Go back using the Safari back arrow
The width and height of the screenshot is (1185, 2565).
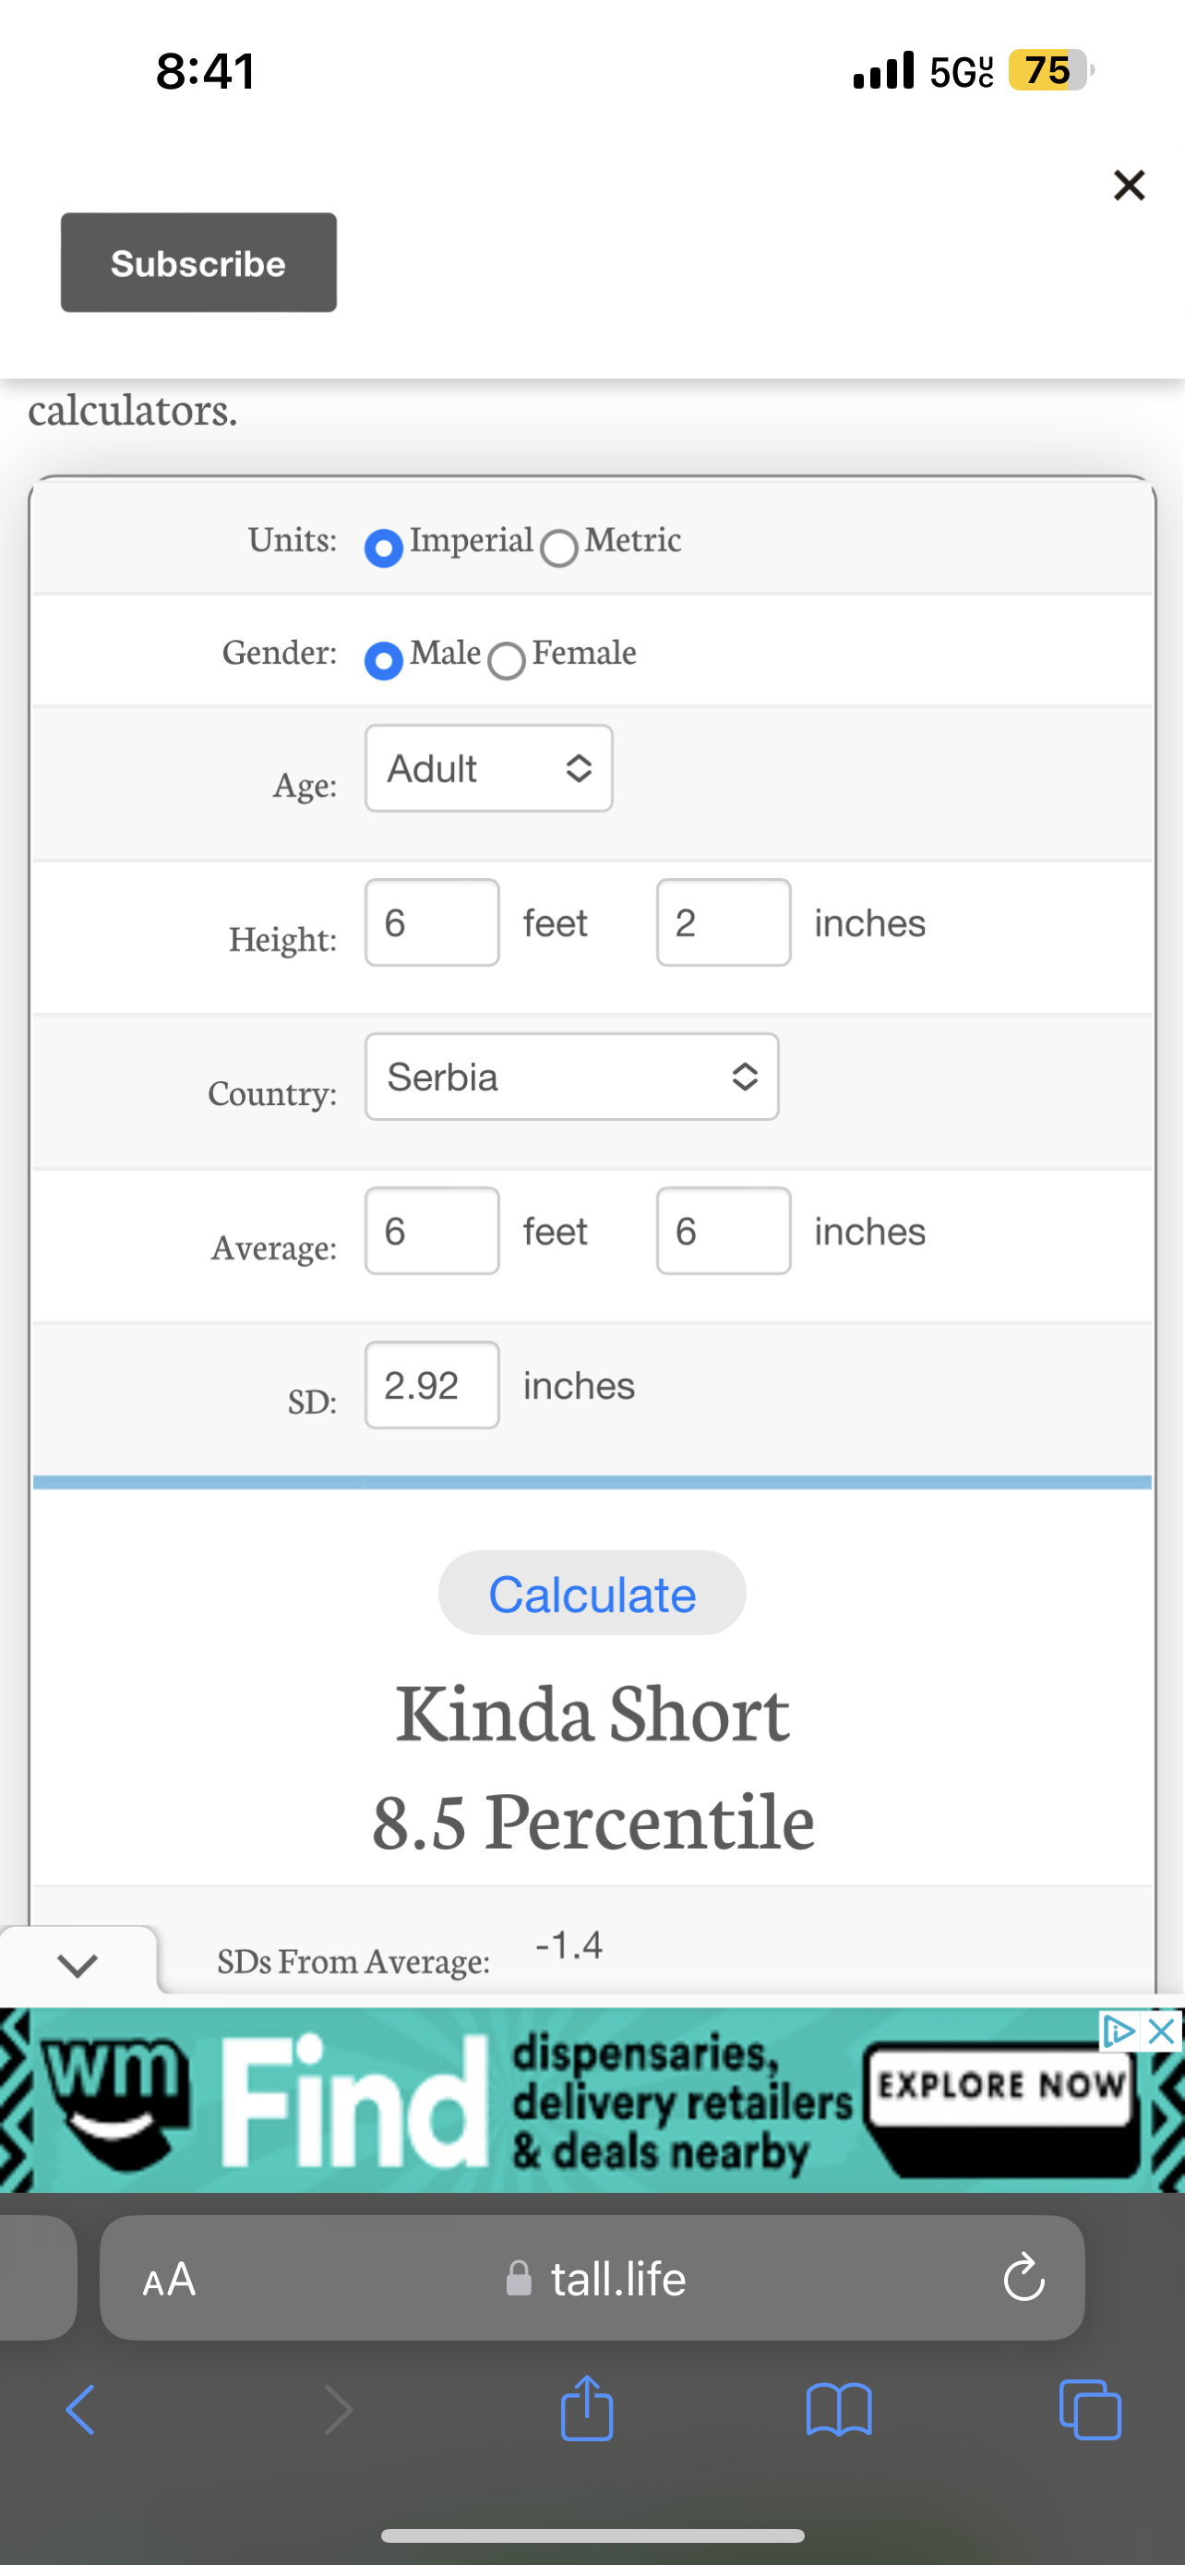tap(80, 2410)
